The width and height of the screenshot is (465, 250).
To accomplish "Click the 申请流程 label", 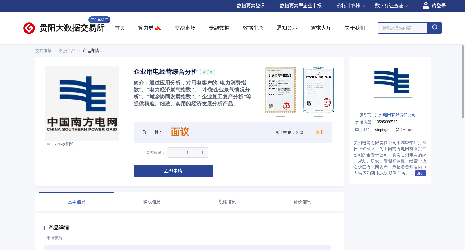I will (x=56, y=238).
